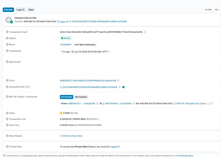The image size is (221, 159).
Task: Open shortened From address in token transfer row
Action: [x=81, y=104]
